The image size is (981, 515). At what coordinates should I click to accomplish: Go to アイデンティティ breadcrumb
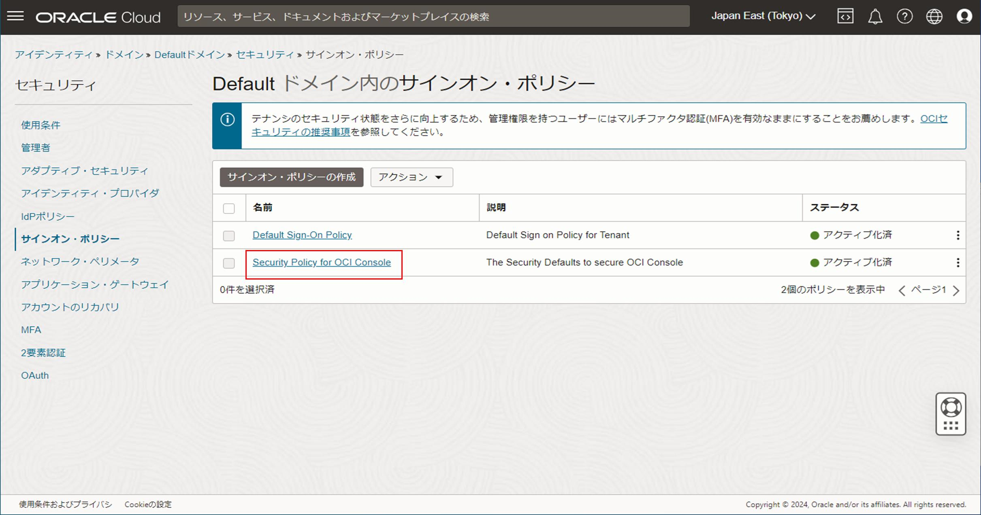(x=54, y=55)
